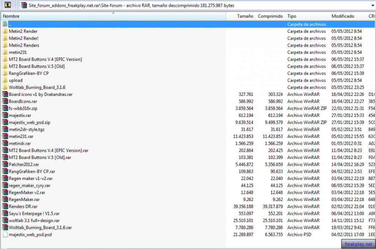The width and height of the screenshot is (376, 249).
Task: Click the Comprimido column header
Action: (270, 16)
